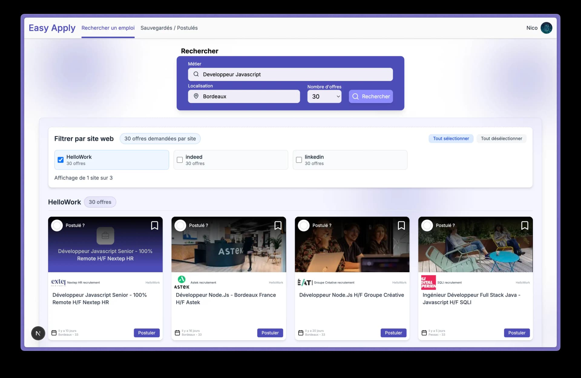Screen dimensions: 581x378
Task: Switch to Sauvegardés / Postulés tab
Action: (169, 28)
